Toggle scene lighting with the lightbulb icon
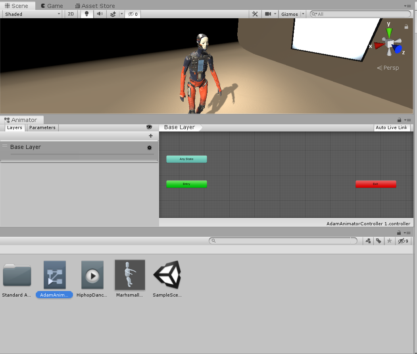 pos(87,14)
